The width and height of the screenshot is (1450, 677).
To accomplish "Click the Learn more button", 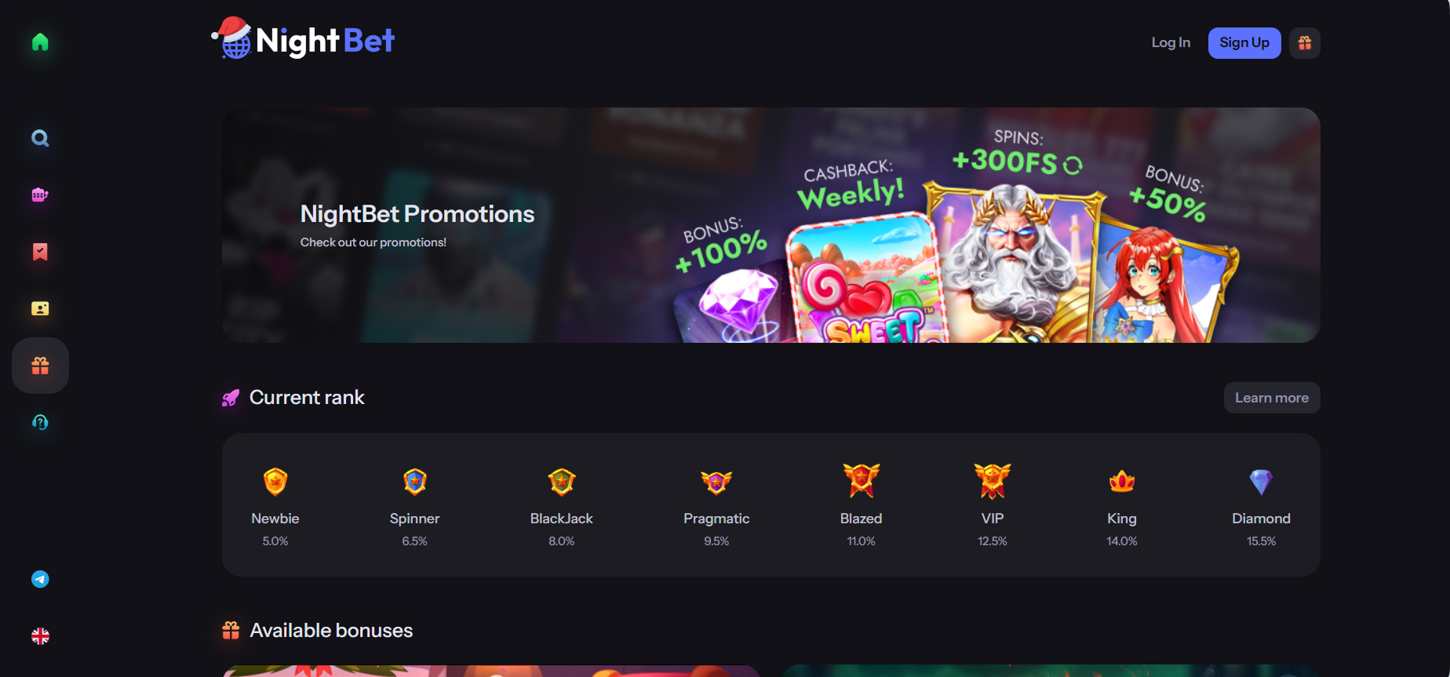I will tap(1272, 398).
